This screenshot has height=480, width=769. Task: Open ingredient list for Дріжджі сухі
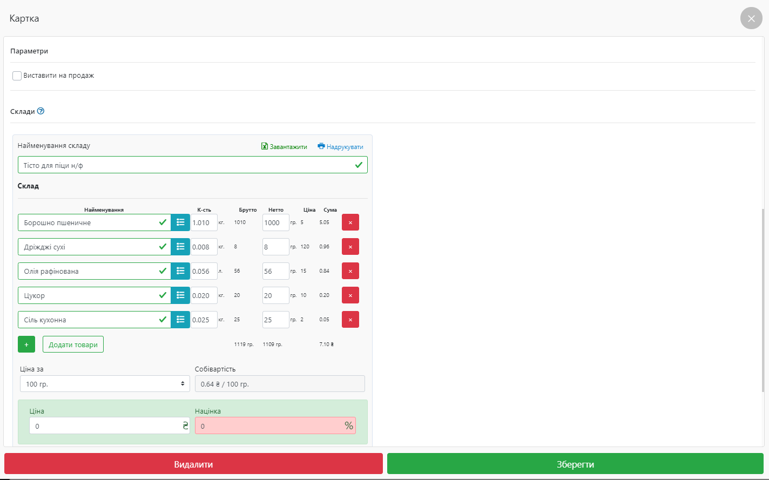[180, 247]
